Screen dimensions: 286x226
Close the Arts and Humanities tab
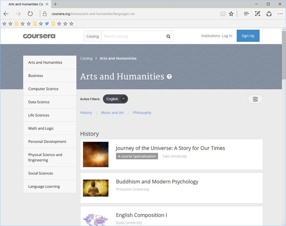click(47, 4)
